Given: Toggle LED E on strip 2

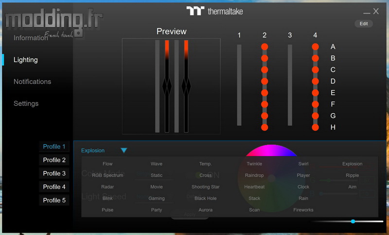Looking at the screenshot, I should [265, 93].
